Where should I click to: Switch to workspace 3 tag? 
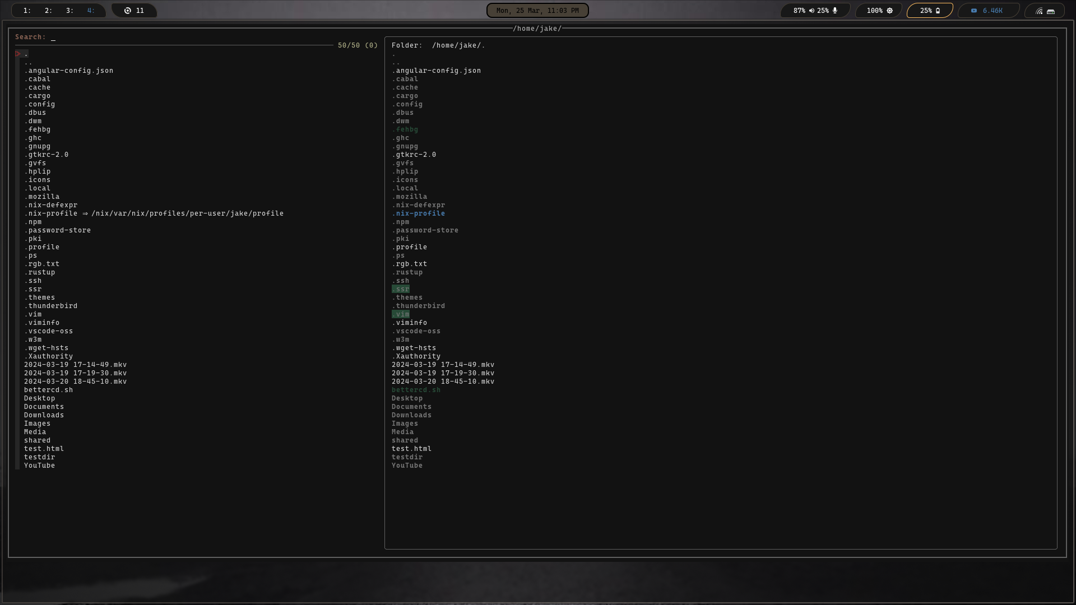69,11
